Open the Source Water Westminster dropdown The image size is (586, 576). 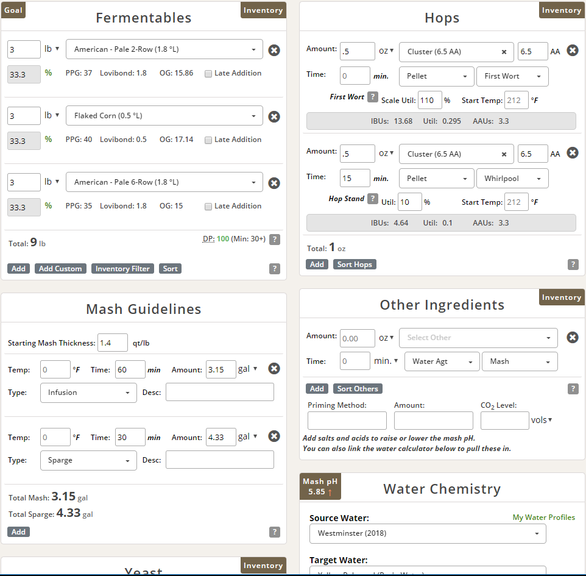coord(428,533)
